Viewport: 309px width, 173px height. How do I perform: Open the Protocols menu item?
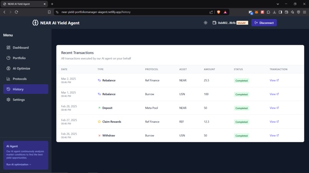[26, 79]
